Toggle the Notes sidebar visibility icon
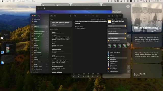163x91 pixels. (x=39, y=16)
